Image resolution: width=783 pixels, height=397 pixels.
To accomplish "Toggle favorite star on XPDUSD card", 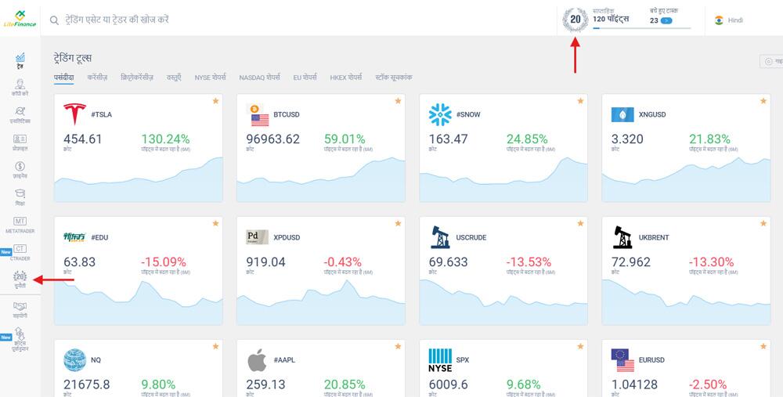I will [398, 223].
